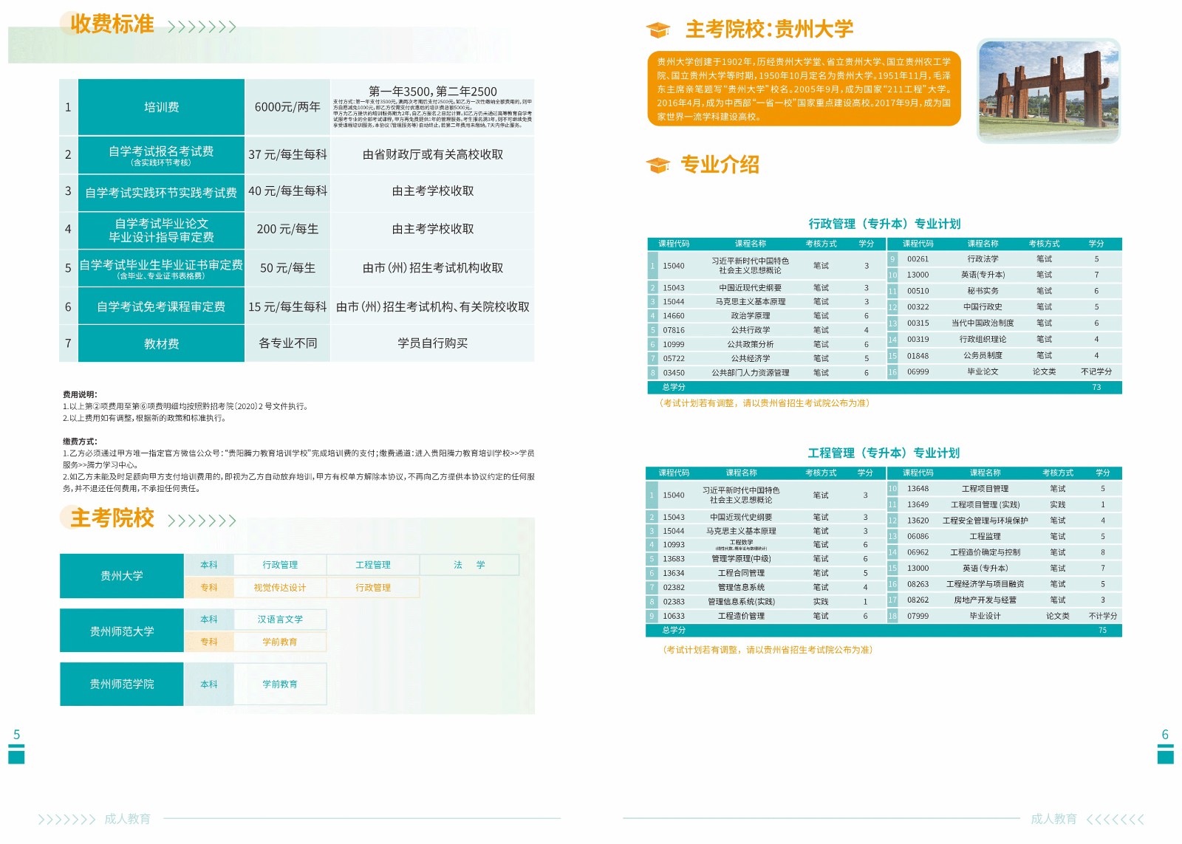Click the 贵州师范学院 school cell
The height and width of the screenshot is (844, 1182).
coord(122,685)
